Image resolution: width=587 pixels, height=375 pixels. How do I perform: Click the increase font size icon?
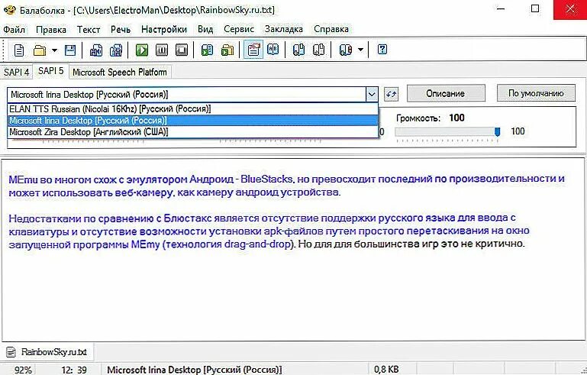(298, 50)
